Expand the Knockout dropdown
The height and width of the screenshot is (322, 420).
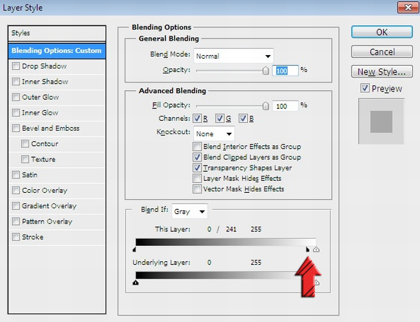(214, 133)
